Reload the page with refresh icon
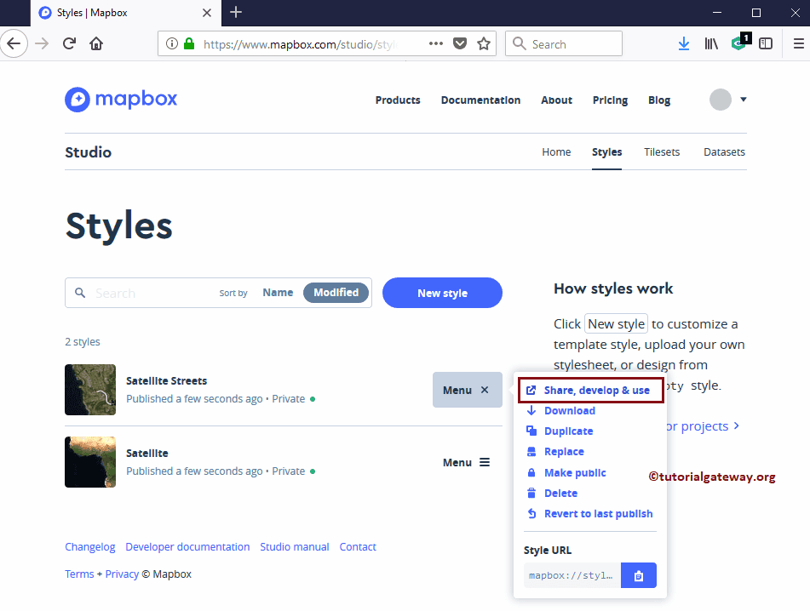 69,44
